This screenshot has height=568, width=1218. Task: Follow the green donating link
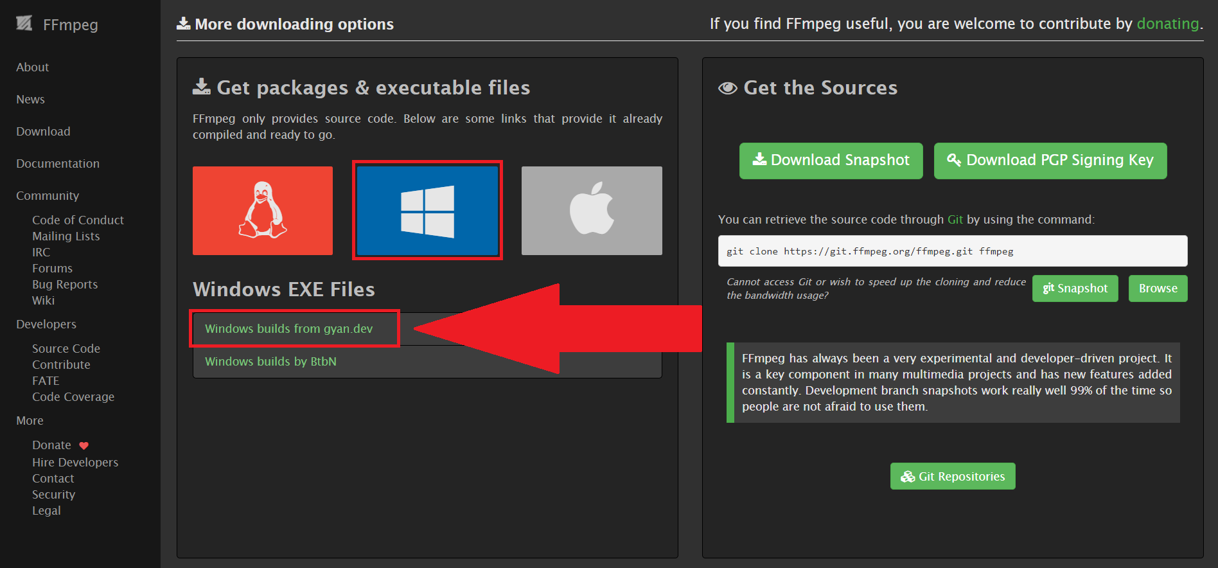point(1167,24)
